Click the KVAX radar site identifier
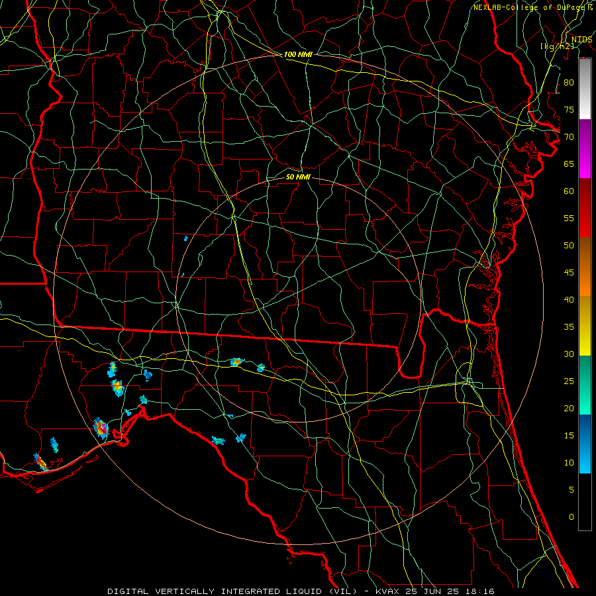 coord(389,591)
